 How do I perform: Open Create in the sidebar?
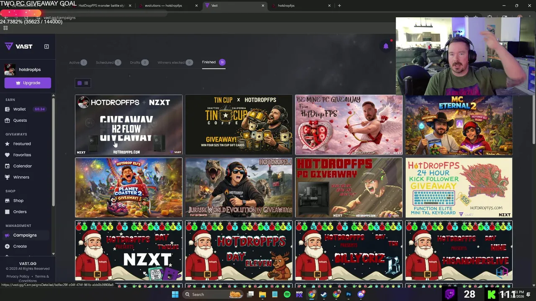pyautogui.click(x=20, y=246)
